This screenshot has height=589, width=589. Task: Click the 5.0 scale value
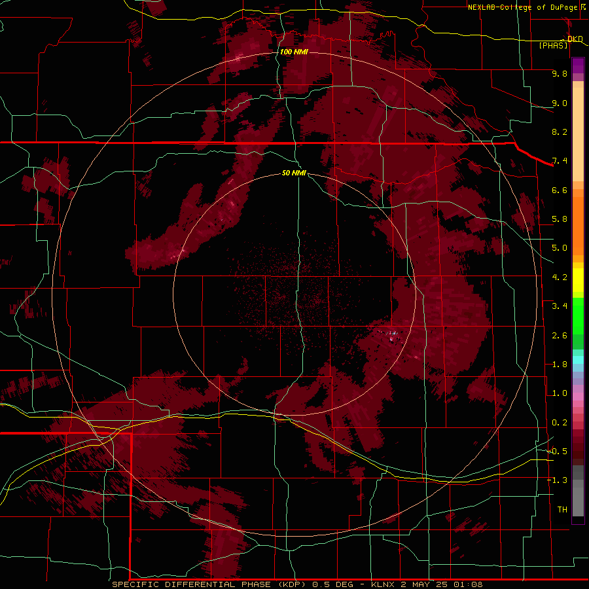coord(560,248)
